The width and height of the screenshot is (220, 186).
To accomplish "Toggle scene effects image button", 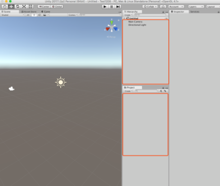I will tap(45, 15).
